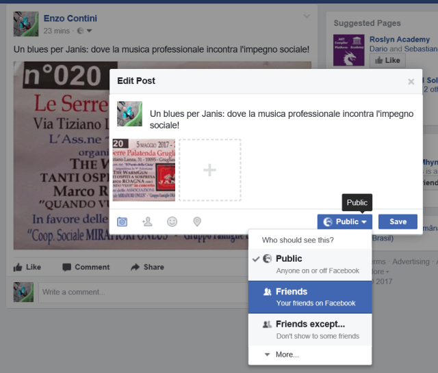Image resolution: width=438 pixels, height=373 pixels.
Task: Click Enzo Contini post avatar
Action: (26, 24)
